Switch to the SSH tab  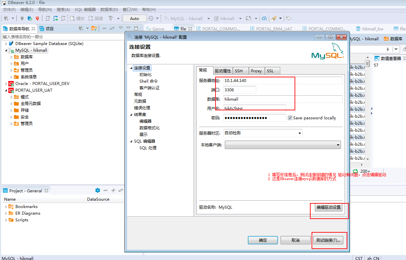[240, 71]
